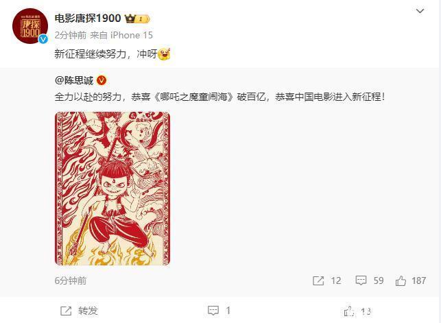Click repost icon with count 12
441x323 pixels.
pos(318,280)
